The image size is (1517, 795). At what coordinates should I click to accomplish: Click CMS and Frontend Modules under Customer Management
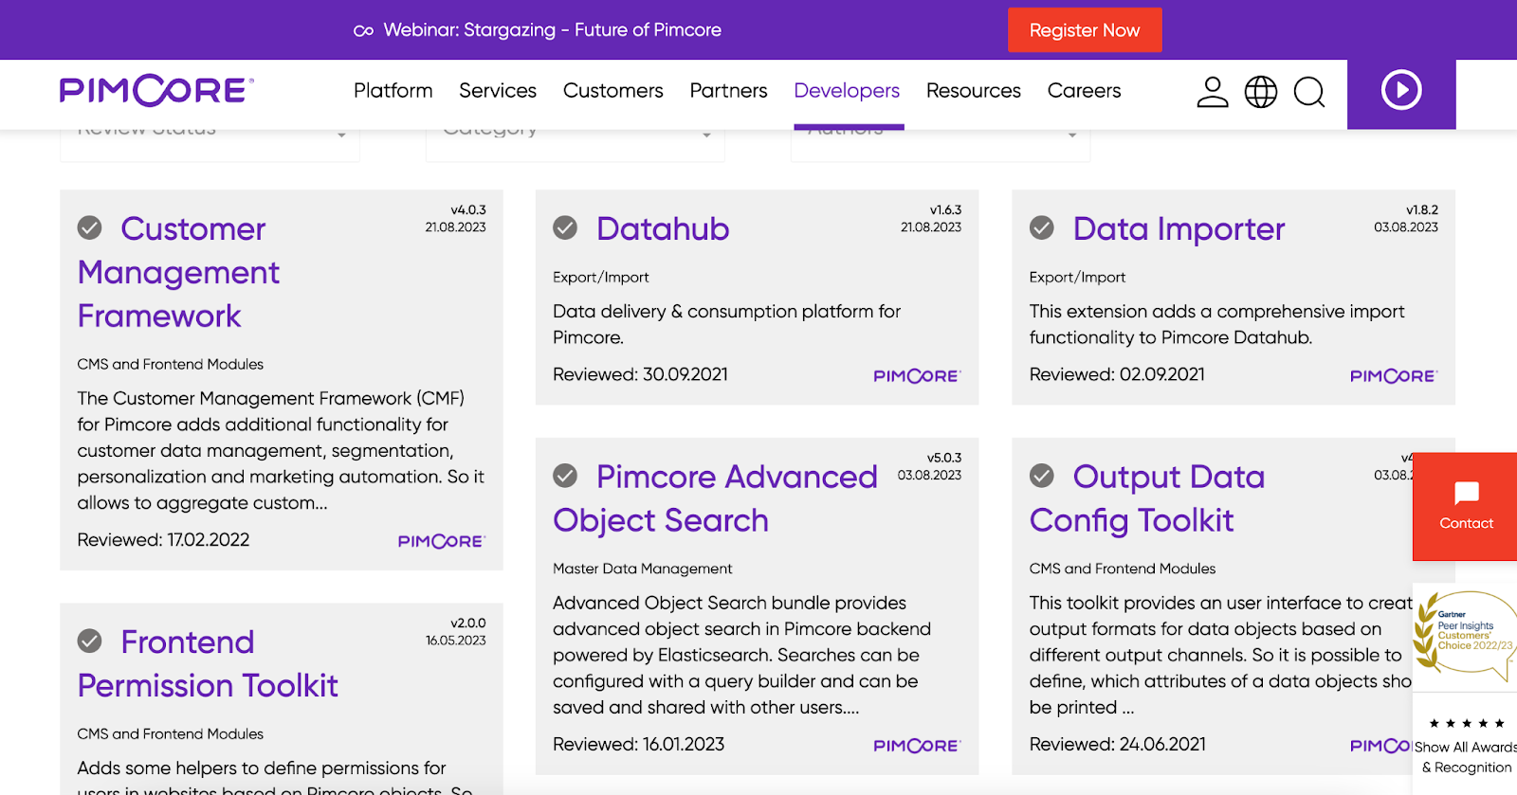click(171, 364)
